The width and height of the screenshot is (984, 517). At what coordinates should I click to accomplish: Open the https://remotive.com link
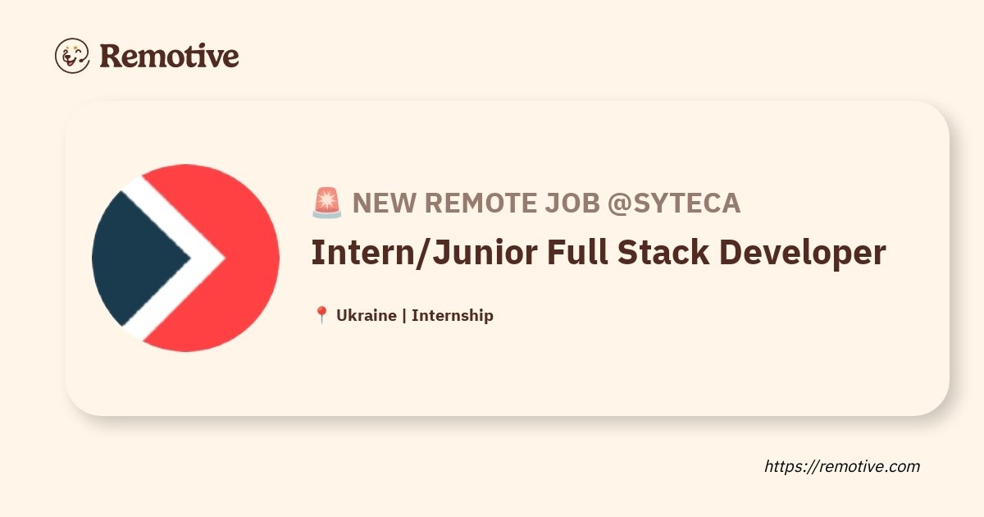click(x=842, y=466)
